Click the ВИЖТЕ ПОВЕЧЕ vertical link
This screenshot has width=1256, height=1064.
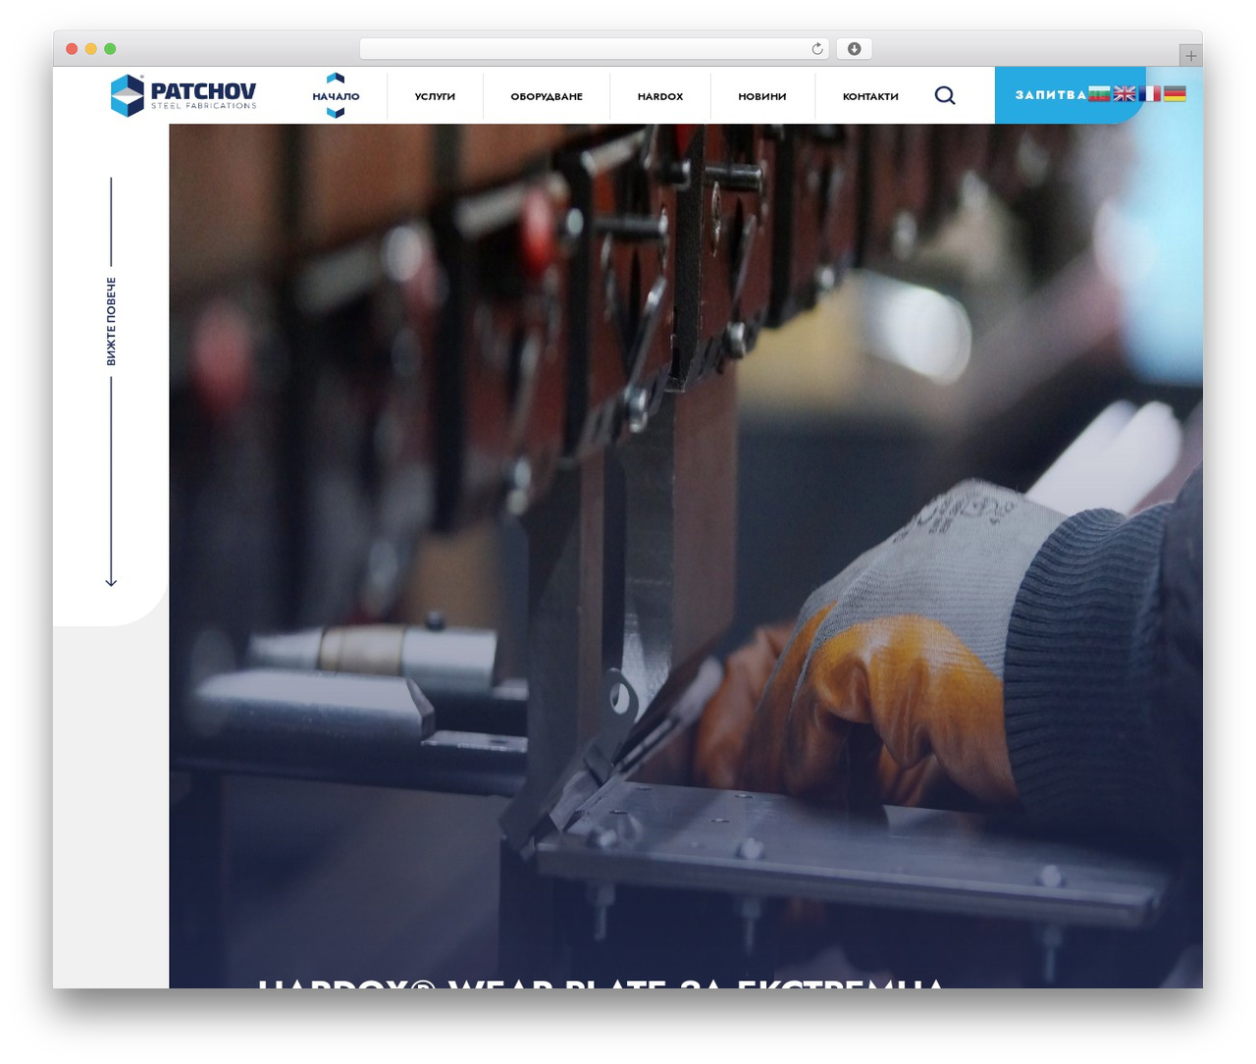point(111,321)
